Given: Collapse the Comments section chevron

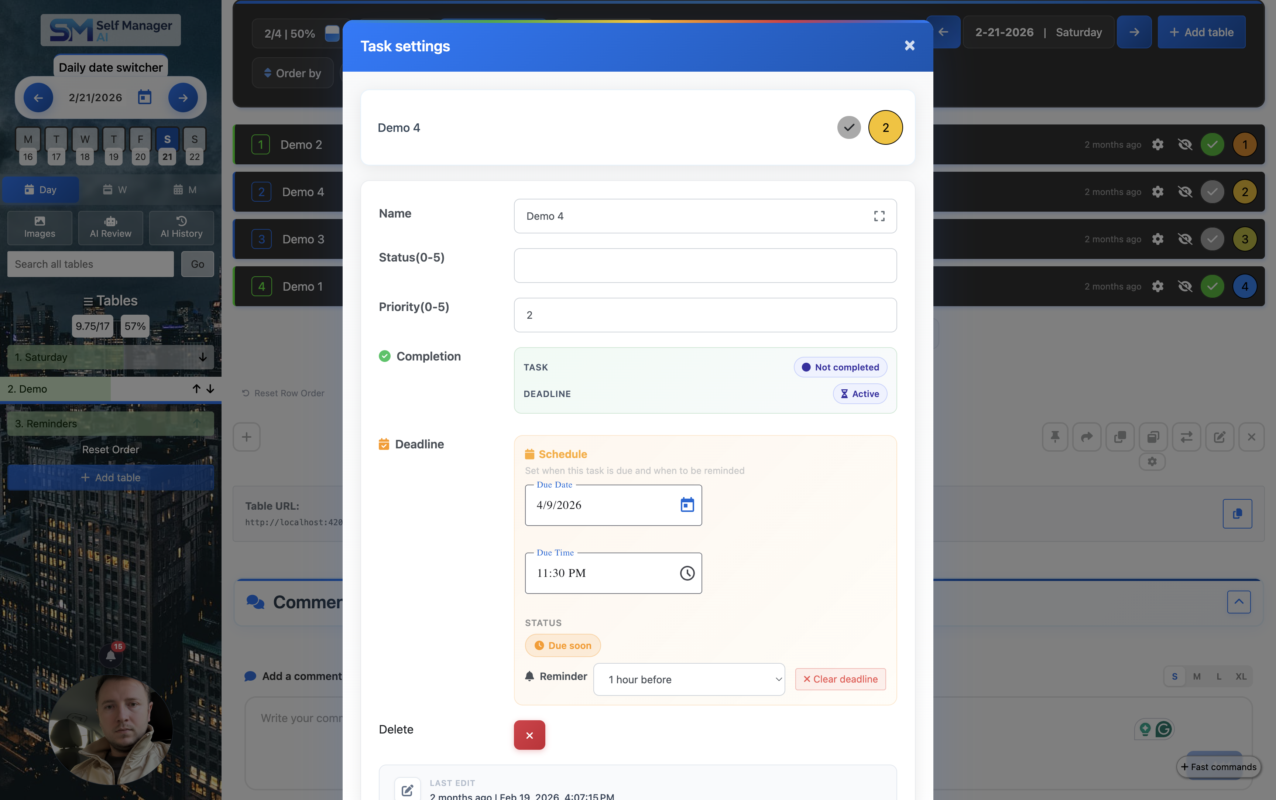Looking at the screenshot, I should click(1238, 602).
